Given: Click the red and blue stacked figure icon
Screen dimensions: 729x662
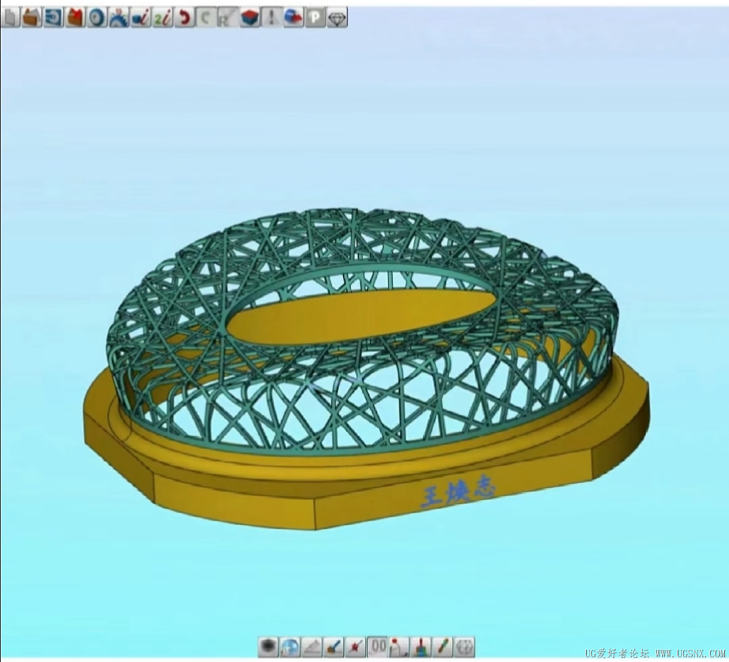Looking at the screenshot, I should click(x=421, y=646).
